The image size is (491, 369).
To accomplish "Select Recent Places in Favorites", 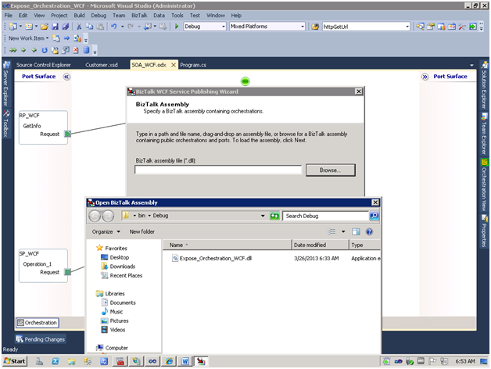I will pyautogui.click(x=121, y=276).
